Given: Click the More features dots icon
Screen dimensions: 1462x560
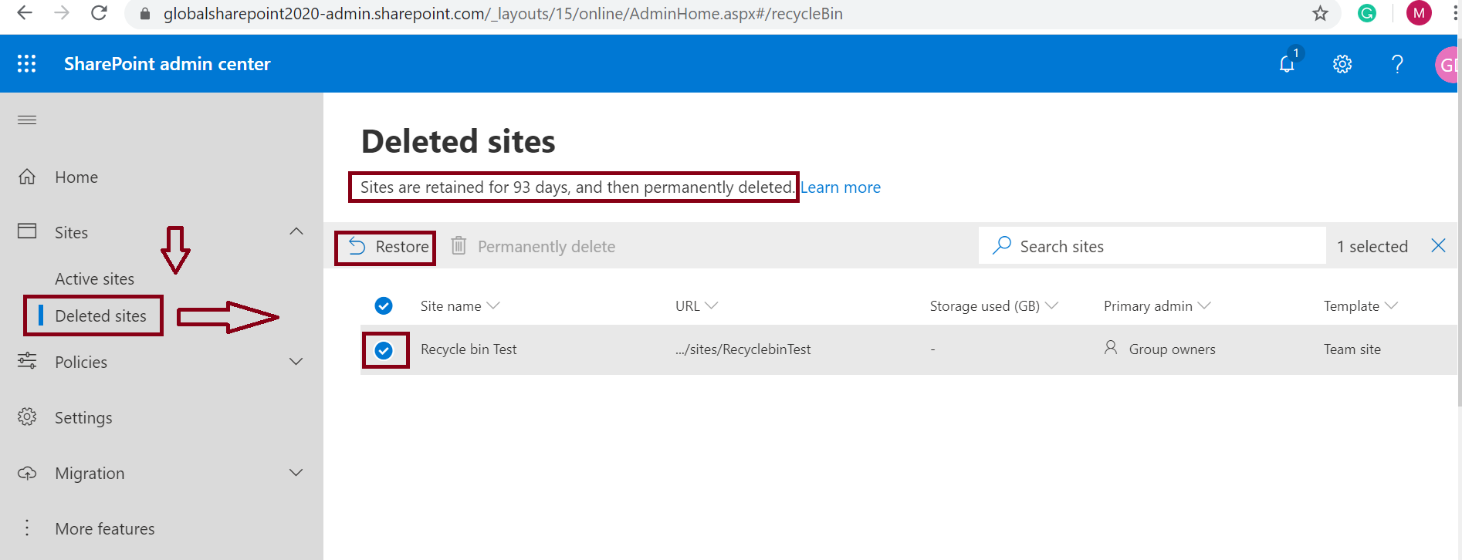Looking at the screenshot, I should tap(27, 528).
